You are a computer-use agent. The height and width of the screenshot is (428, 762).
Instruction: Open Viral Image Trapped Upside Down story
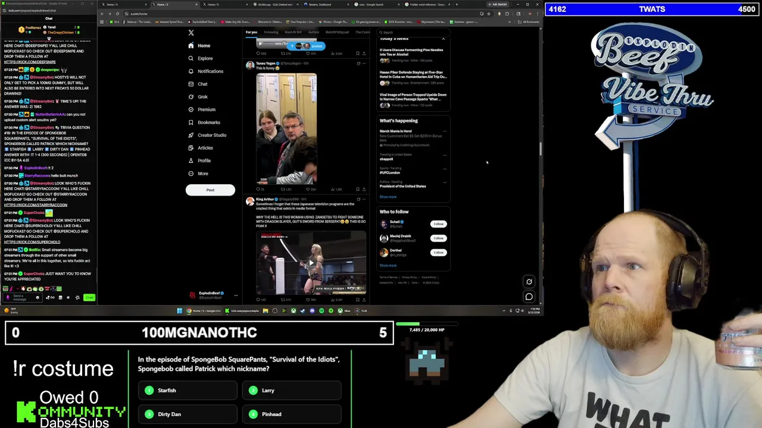413,100
